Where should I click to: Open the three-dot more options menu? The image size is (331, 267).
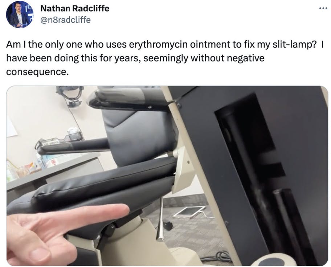(x=323, y=8)
